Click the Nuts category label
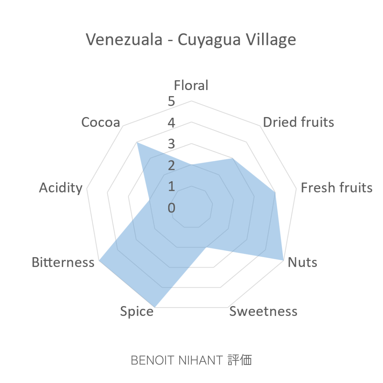 [x=302, y=262]
